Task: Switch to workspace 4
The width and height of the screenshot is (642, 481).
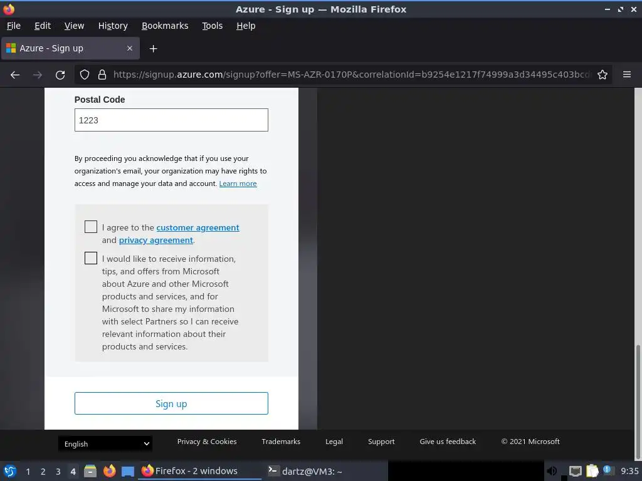Action: coord(73,472)
